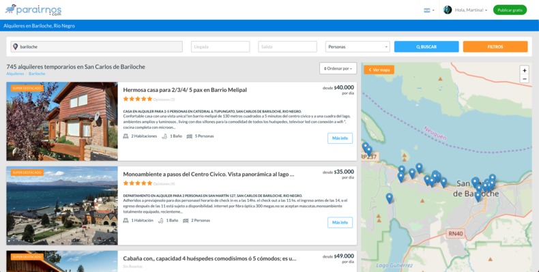539x272 pixels.
Task: Click the Alquileres breadcrumb link
Action: [15, 74]
